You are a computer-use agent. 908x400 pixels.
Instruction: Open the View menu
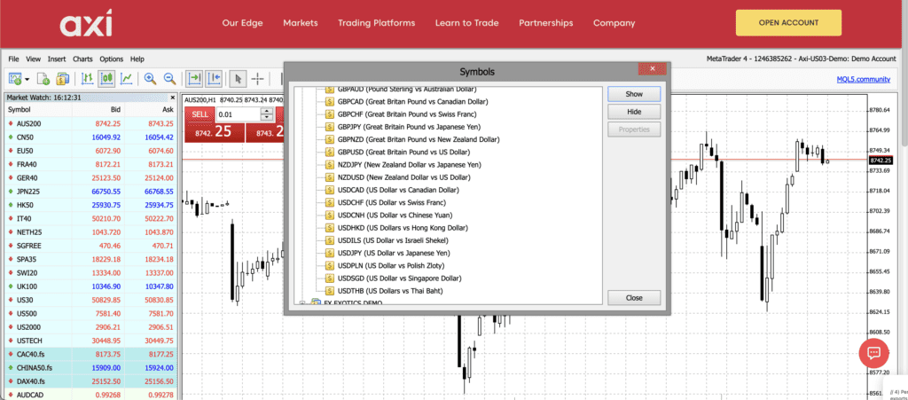(x=33, y=59)
